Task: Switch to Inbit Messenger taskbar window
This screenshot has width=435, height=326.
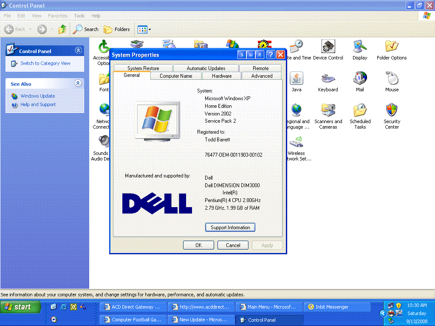Action: click(337, 307)
